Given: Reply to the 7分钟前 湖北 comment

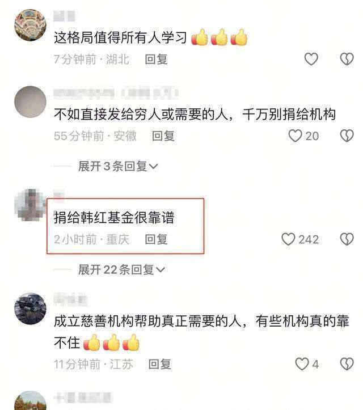Looking at the screenshot, I should (x=157, y=59).
